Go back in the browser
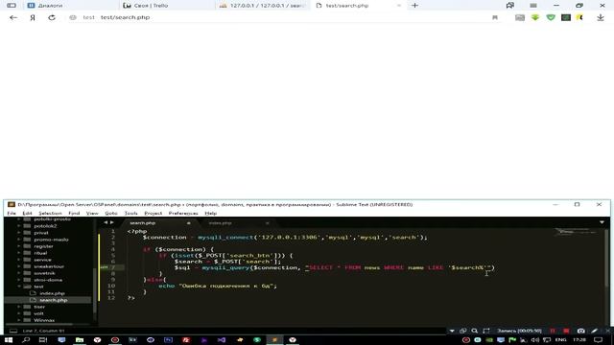 (x=13, y=17)
